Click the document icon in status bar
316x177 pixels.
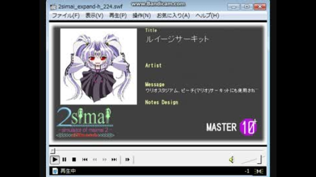pos(55,171)
